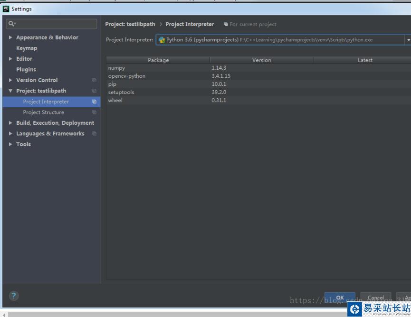Click the Project: testlibpath breadcrumb
Screen dimensions: 411x317
[x=130, y=24]
